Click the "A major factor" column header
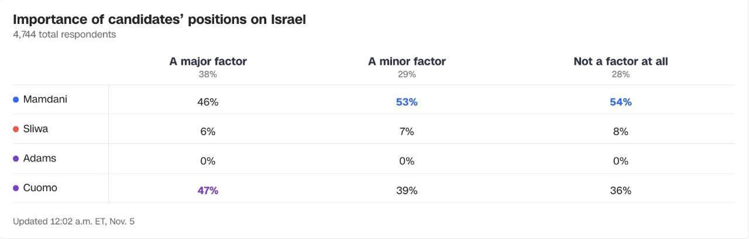 click(208, 61)
